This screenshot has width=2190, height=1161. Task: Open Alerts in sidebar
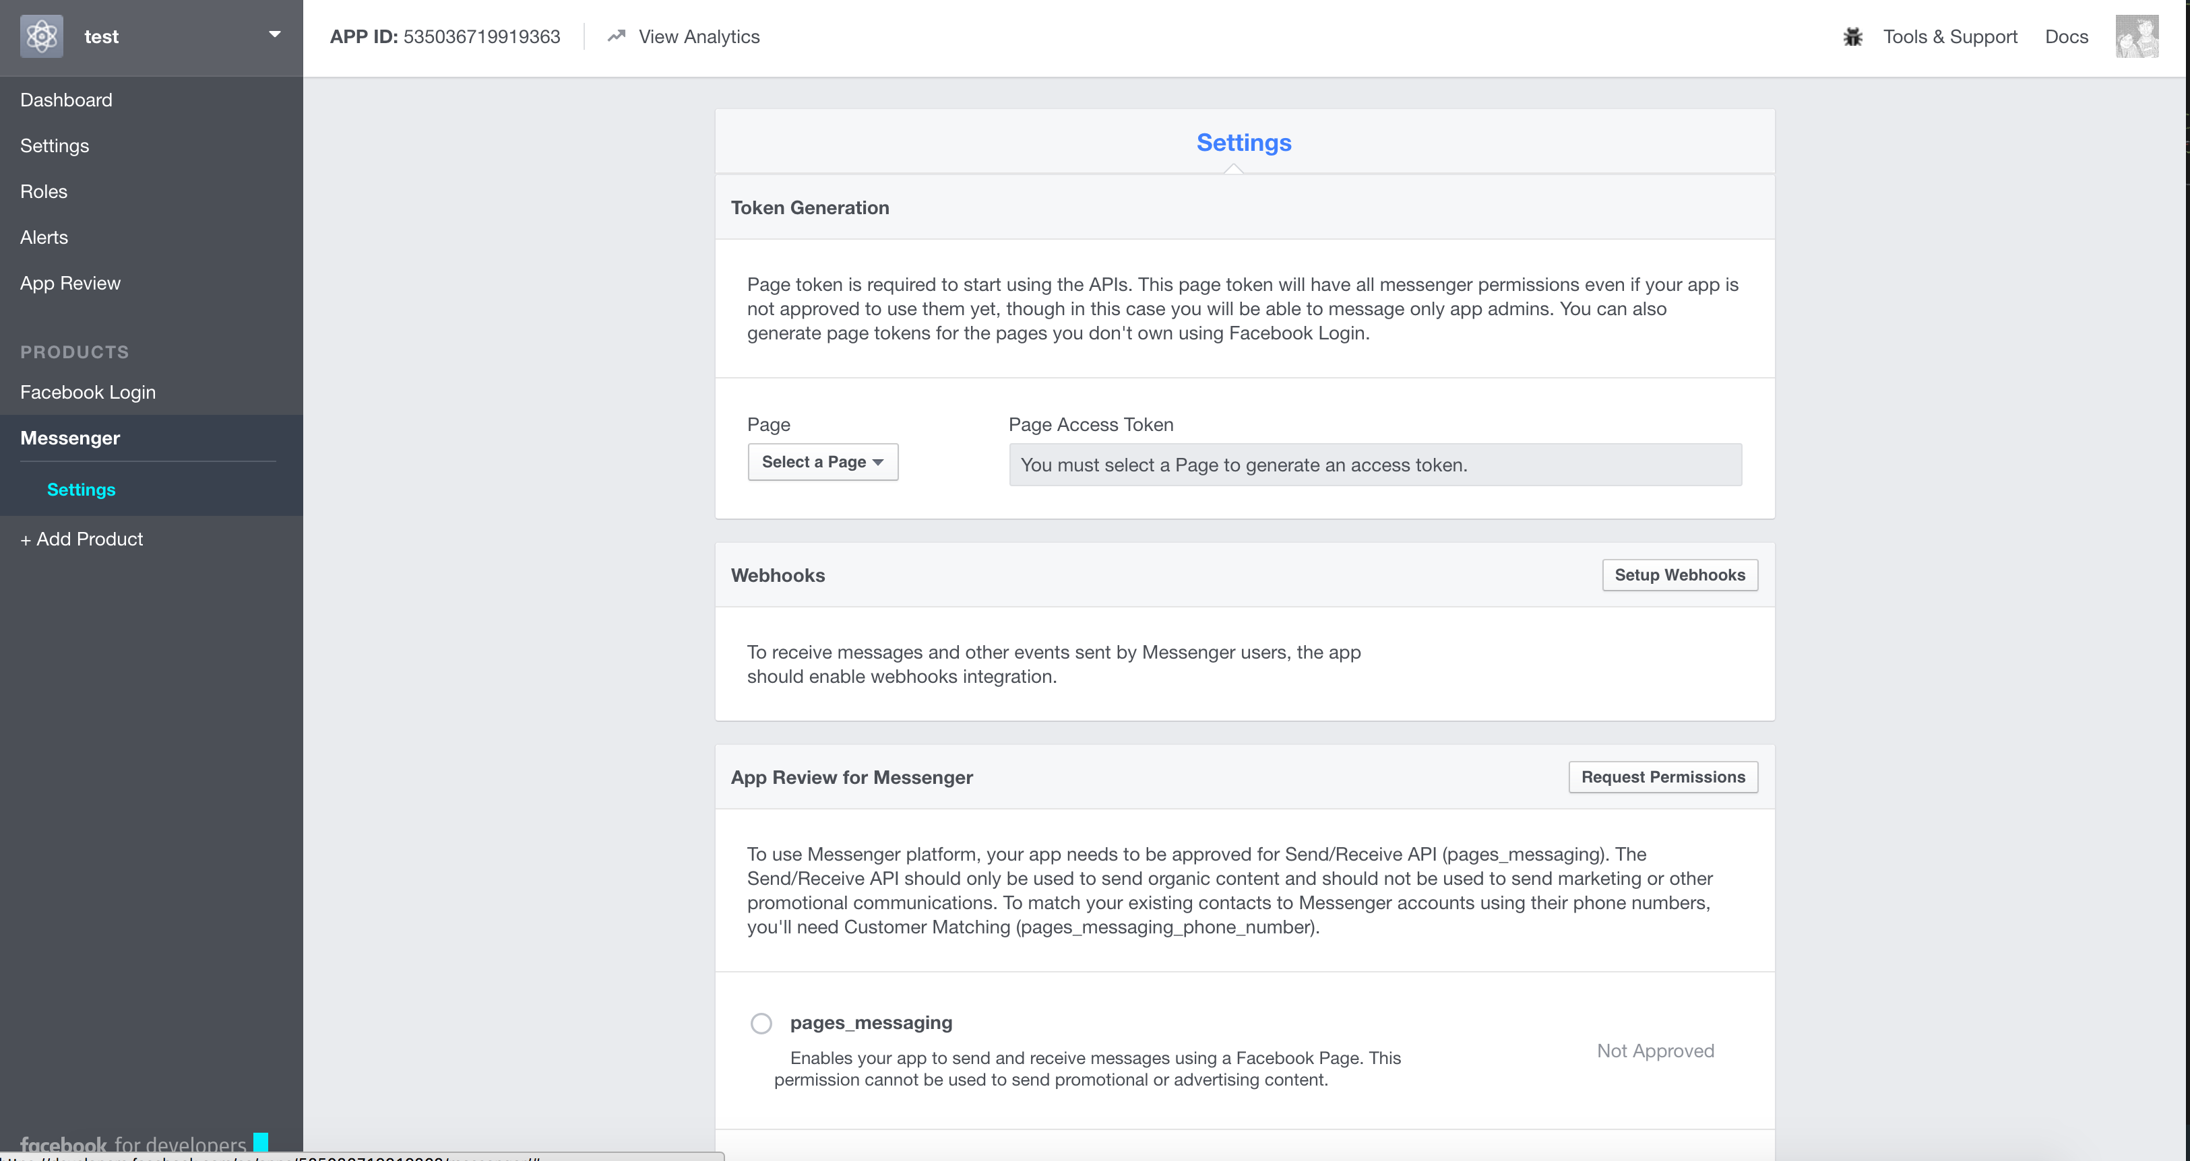click(x=44, y=237)
